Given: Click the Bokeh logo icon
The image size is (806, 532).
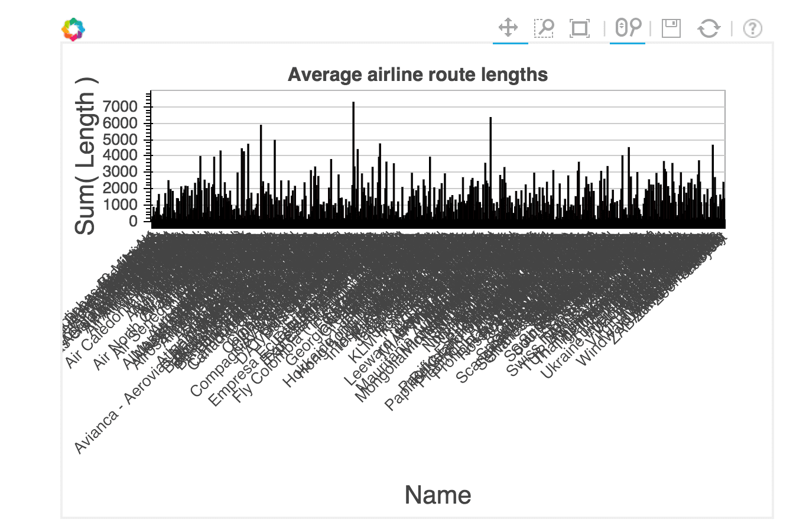Looking at the screenshot, I should coord(73,29).
